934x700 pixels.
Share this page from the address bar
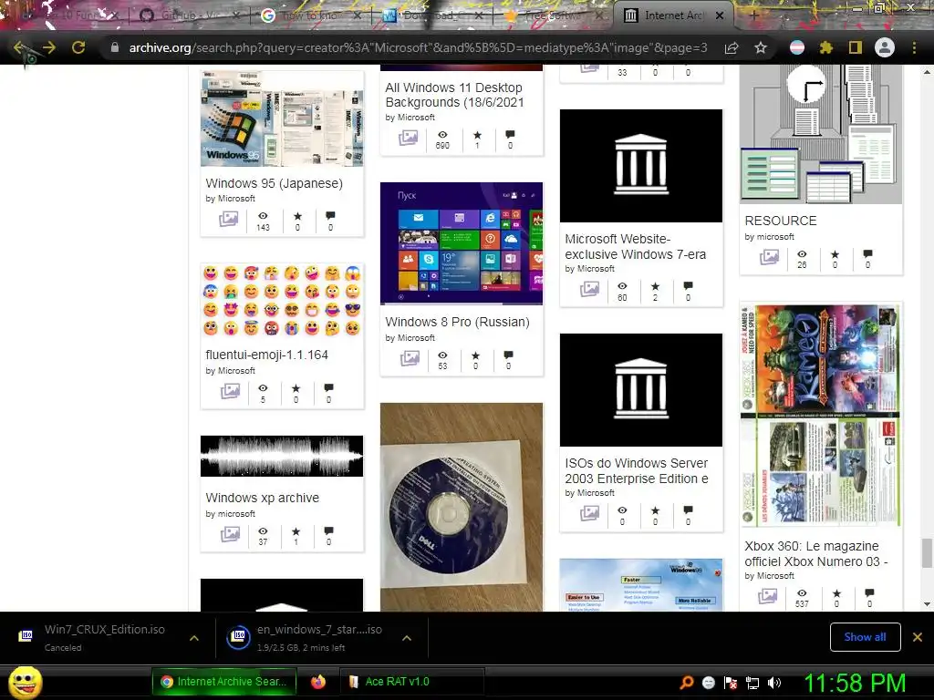[732, 47]
